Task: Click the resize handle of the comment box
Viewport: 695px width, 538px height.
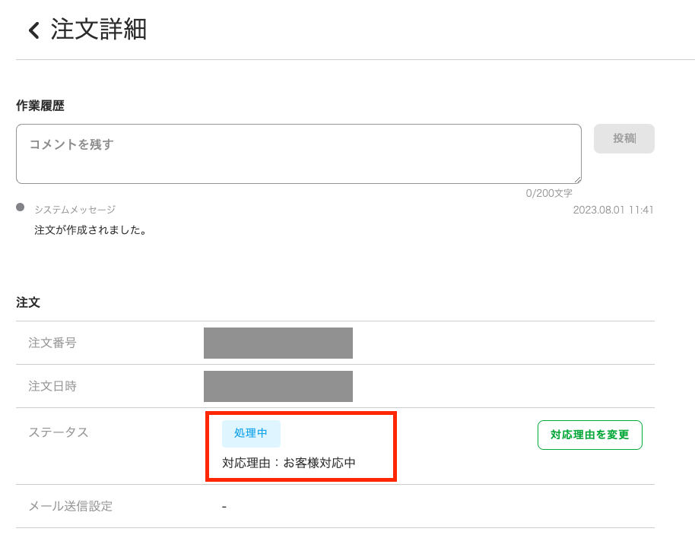Action: [x=577, y=179]
